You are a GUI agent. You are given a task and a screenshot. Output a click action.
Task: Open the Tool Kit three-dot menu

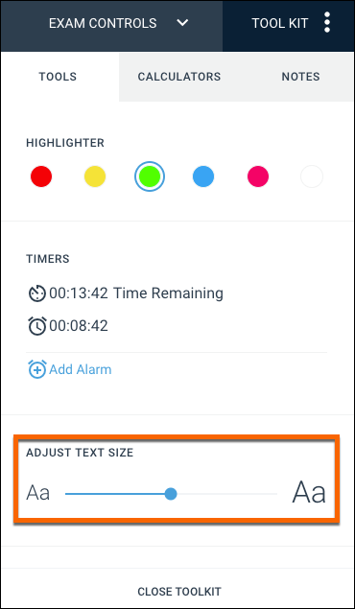[x=327, y=22]
